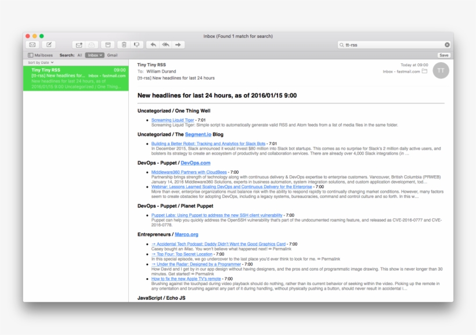Reply all using the double-arrow icon
Screen dimensions: 476x335
[x=165, y=45]
